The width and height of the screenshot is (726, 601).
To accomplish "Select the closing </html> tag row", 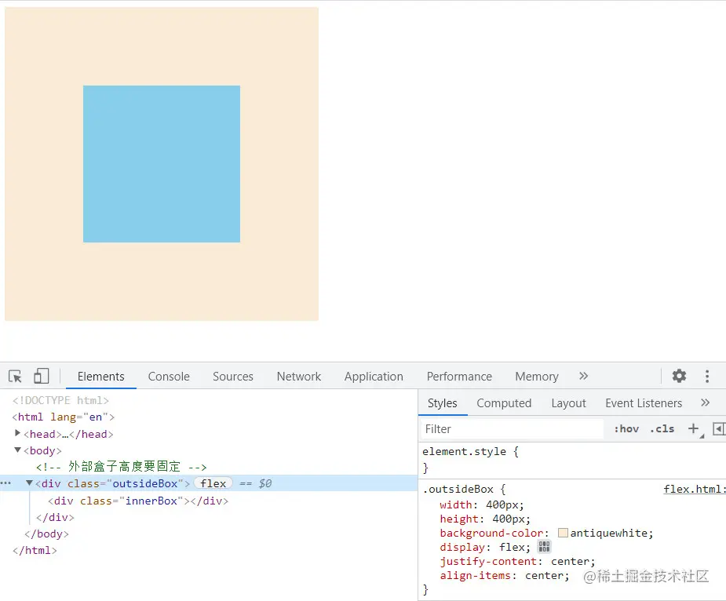I will [35, 551].
